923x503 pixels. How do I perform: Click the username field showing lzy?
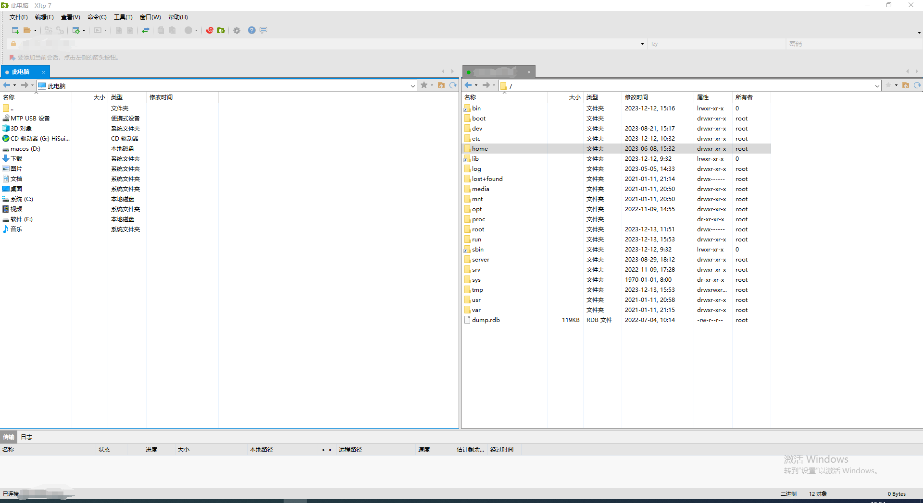point(716,44)
